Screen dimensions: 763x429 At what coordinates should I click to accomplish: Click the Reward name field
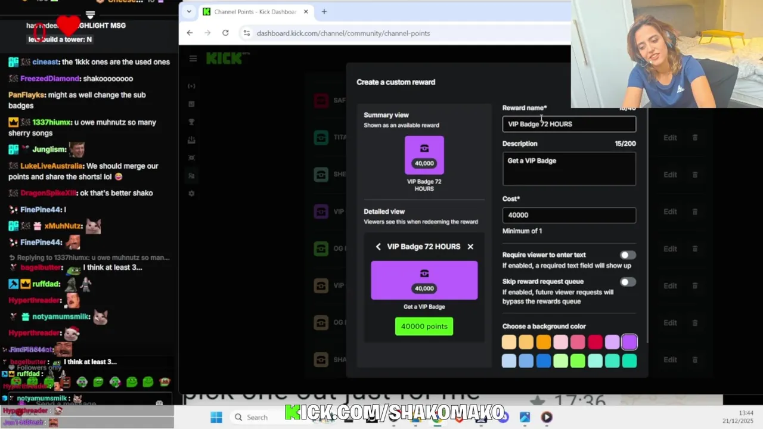pyautogui.click(x=569, y=124)
